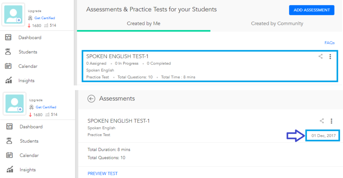Click the PREVIEW TEST link
The height and width of the screenshot is (178, 343).
(x=103, y=173)
